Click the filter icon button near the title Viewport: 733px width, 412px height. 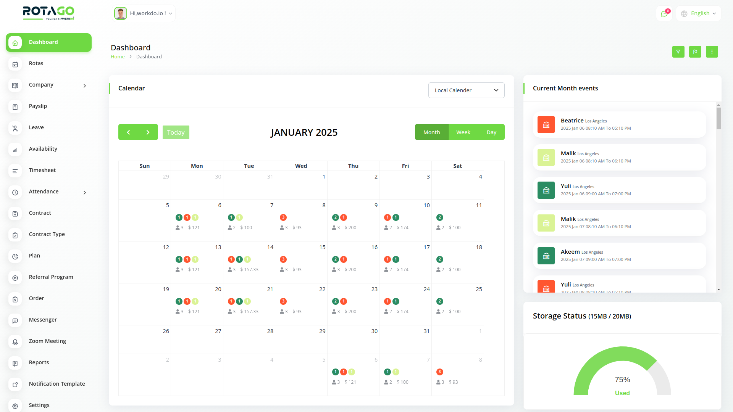click(678, 52)
